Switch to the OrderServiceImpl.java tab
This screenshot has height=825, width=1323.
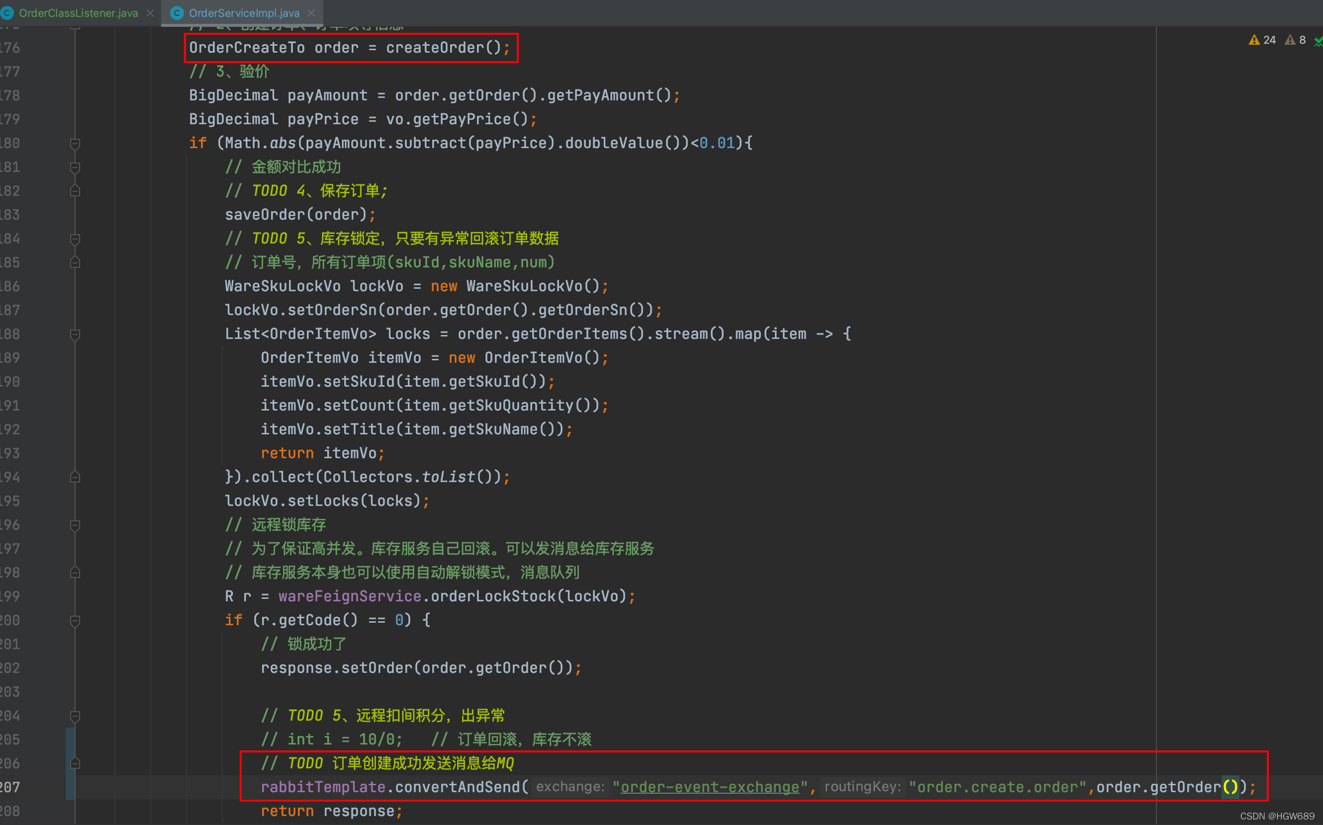(x=244, y=12)
